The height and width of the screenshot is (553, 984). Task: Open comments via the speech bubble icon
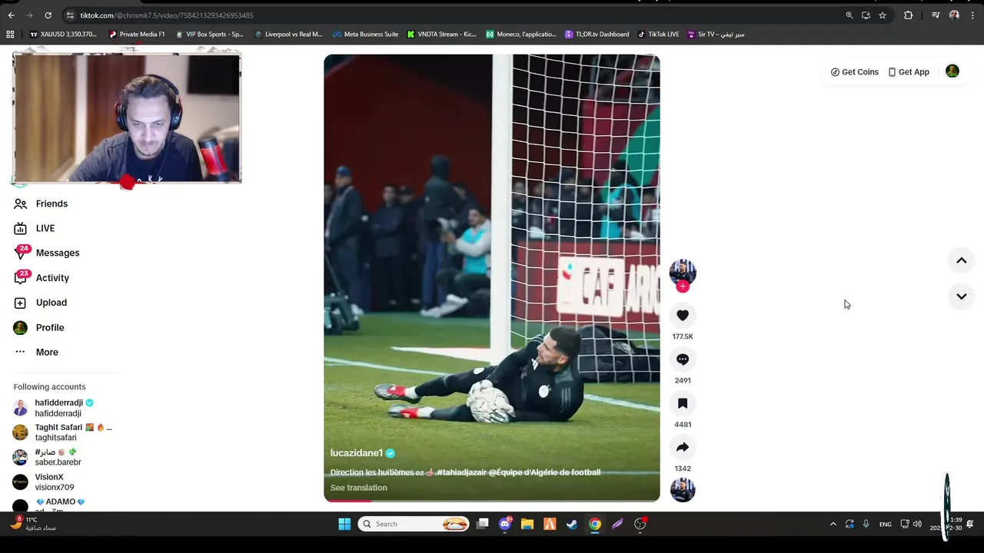tap(683, 359)
